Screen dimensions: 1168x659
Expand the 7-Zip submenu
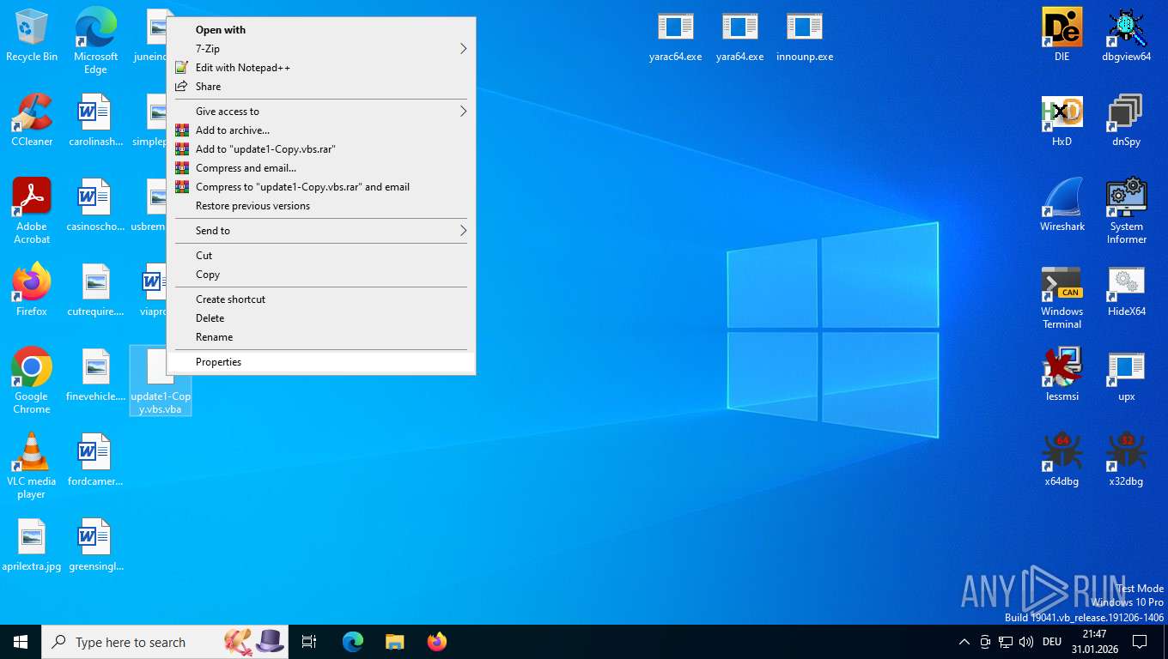click(x=321, y=49)
